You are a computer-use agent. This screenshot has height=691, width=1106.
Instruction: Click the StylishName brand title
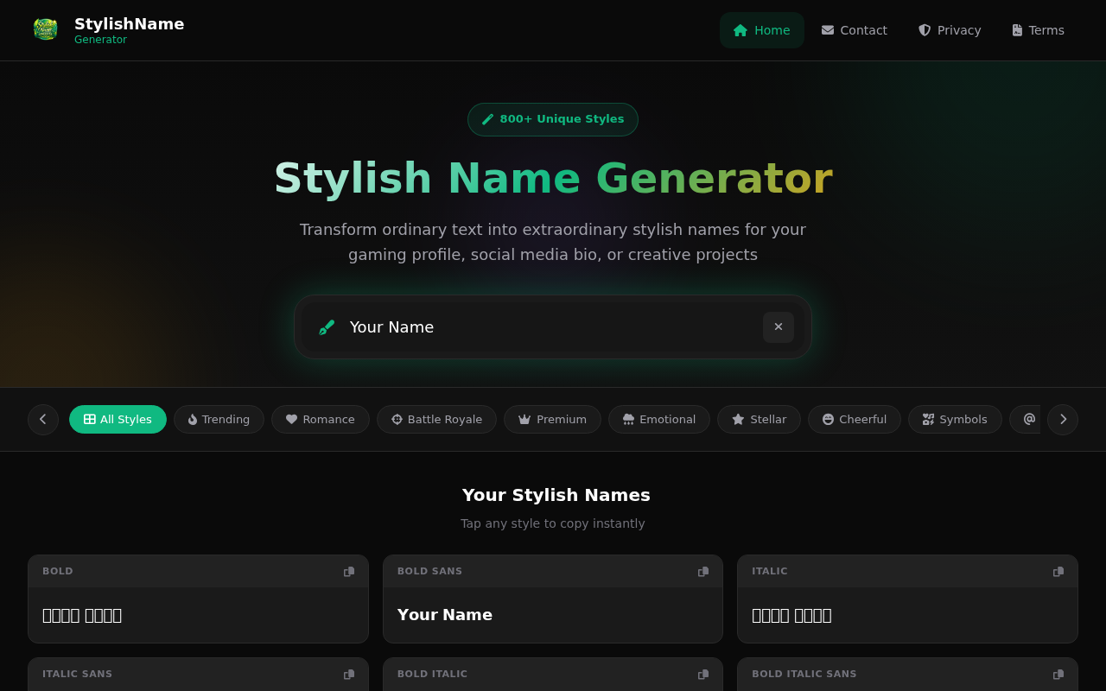pyautogui.click(x=129, y=24)
